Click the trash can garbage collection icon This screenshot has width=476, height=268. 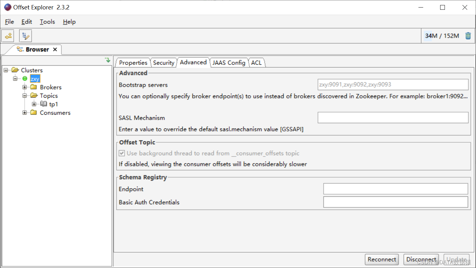(x=468, y=36)
